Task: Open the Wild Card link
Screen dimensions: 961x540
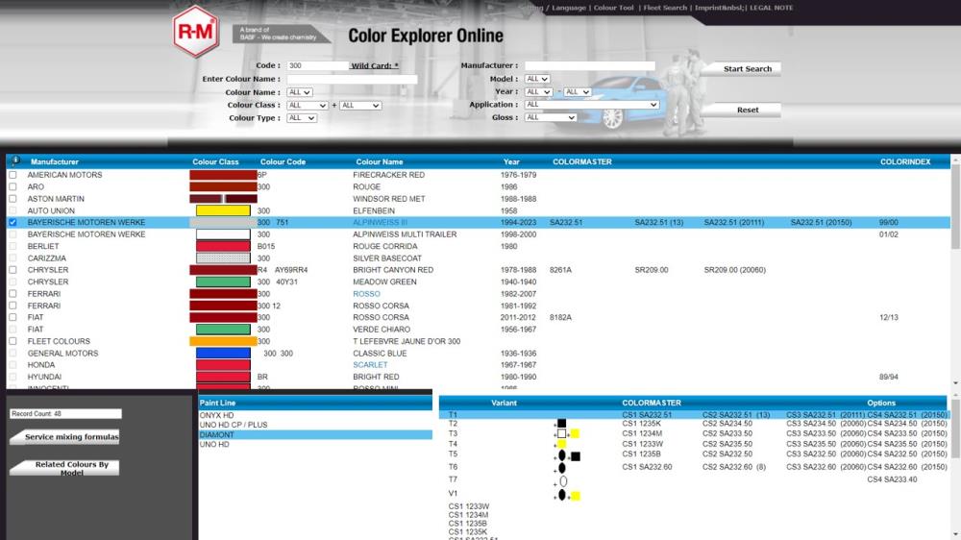Action: (x=375, y=65)
